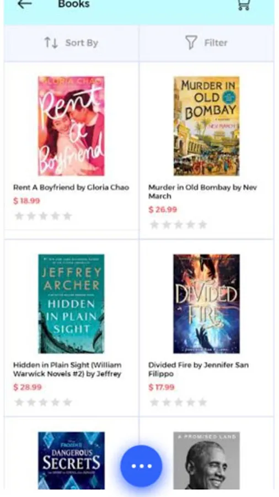This screenshot has width=279, height=497.
Task: Tap the blue three-dots floating button
Action: pyautogui.click(x=141, y=466)
